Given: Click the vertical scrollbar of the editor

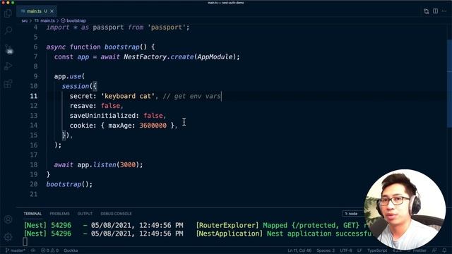Looking at the screenshot, I should point(449,83).
